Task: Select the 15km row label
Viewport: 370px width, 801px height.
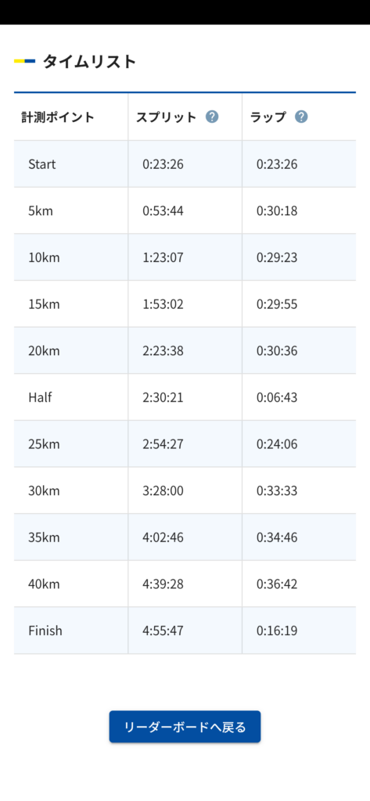Action: (44, 304)
